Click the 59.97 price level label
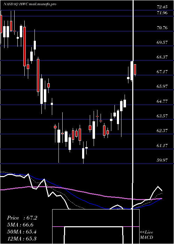 (162, 160)
